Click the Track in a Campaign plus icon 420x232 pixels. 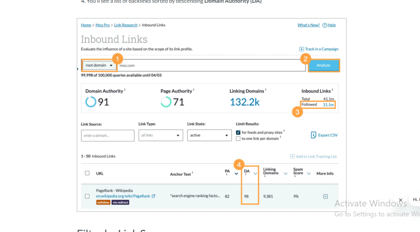coord(302,49)
